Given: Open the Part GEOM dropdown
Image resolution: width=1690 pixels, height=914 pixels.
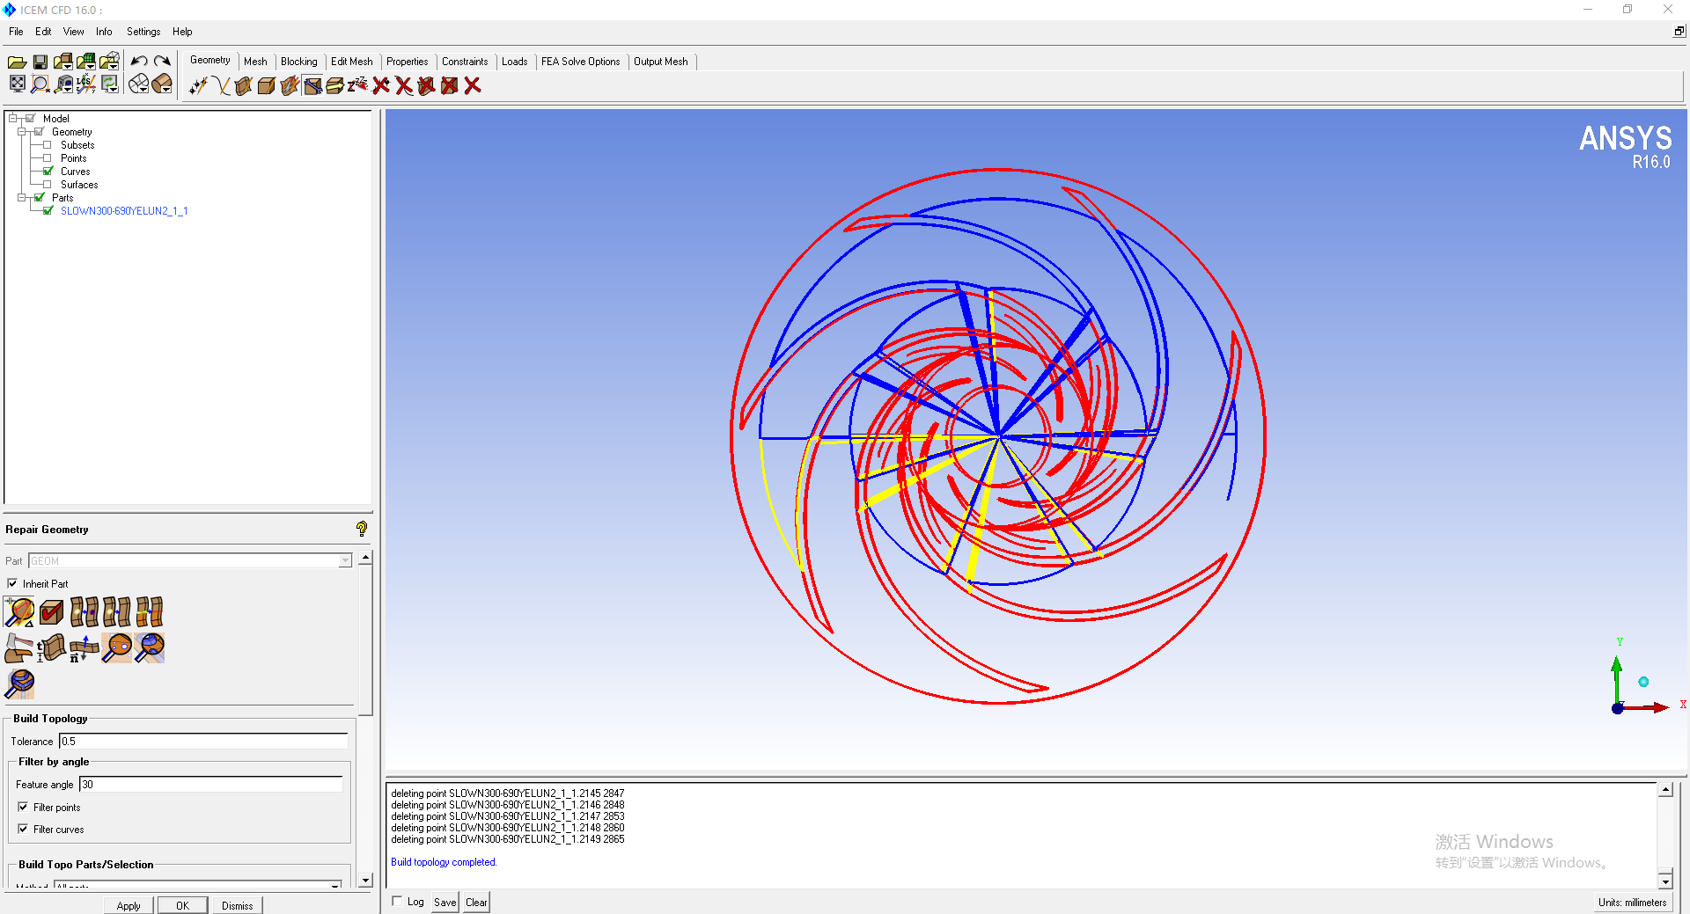Looking at the screenshot, I should coord(345,561).
